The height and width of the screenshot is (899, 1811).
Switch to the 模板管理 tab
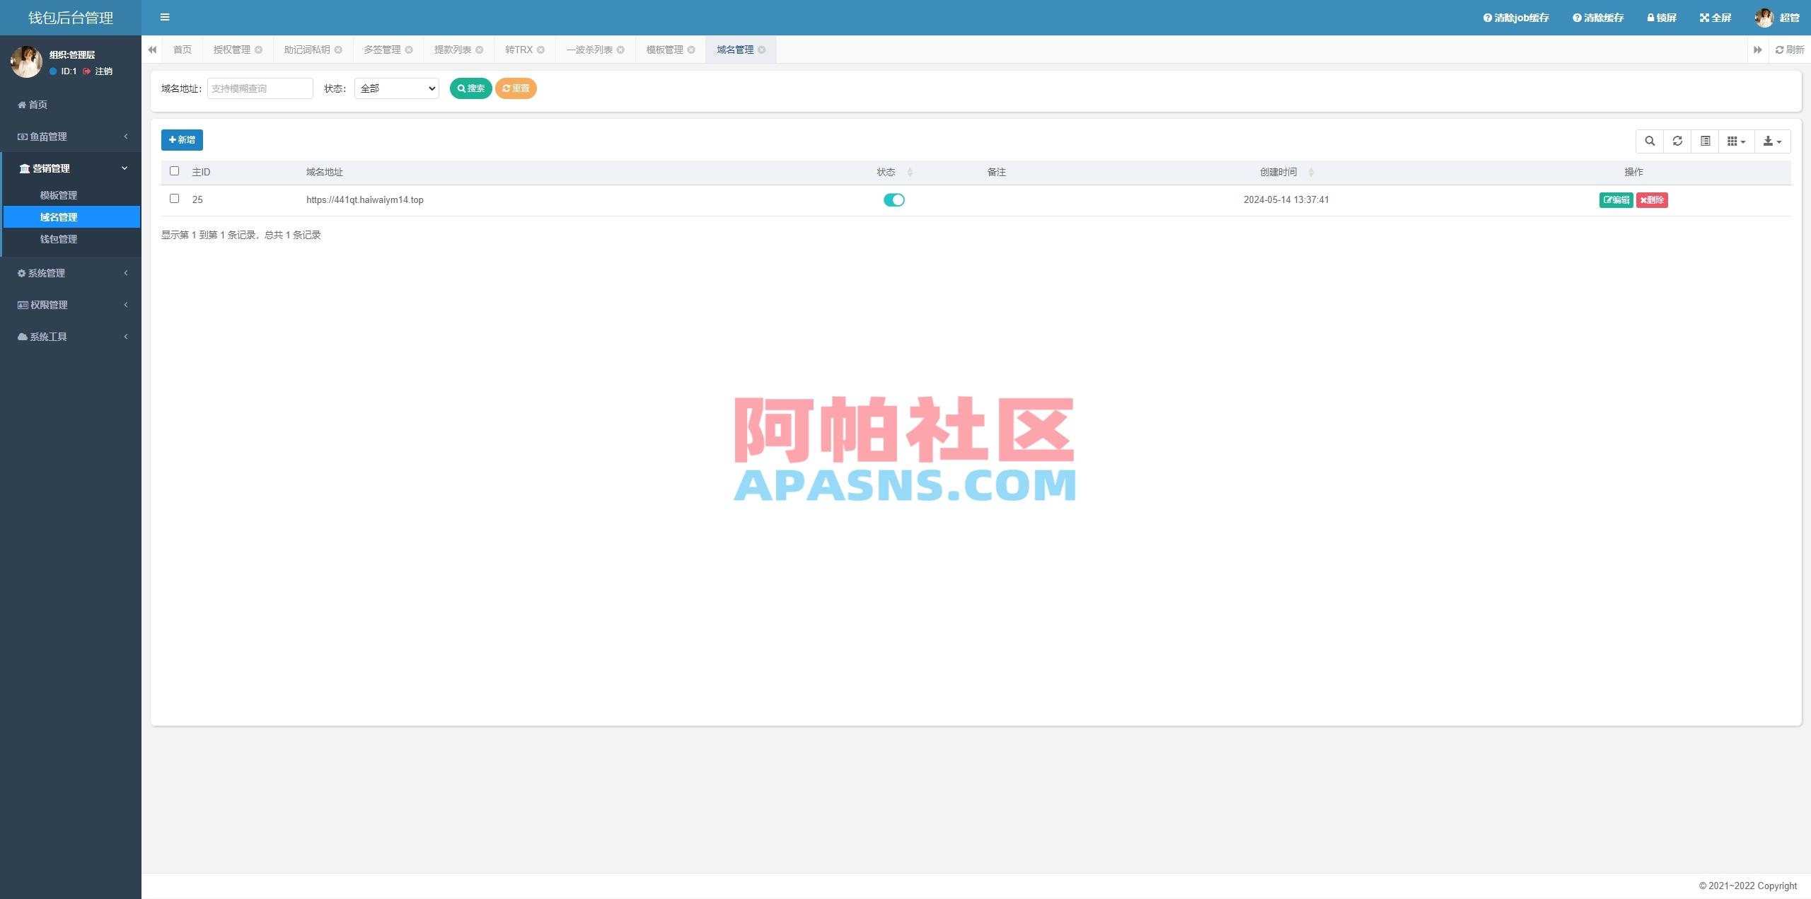665,50
